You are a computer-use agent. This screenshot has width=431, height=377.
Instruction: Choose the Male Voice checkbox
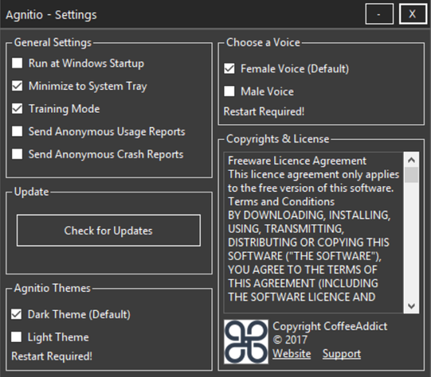coord(229,91)
